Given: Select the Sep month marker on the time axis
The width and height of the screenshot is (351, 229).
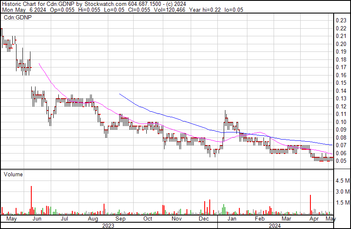Looking at the screenshot, I should (121, 219).
